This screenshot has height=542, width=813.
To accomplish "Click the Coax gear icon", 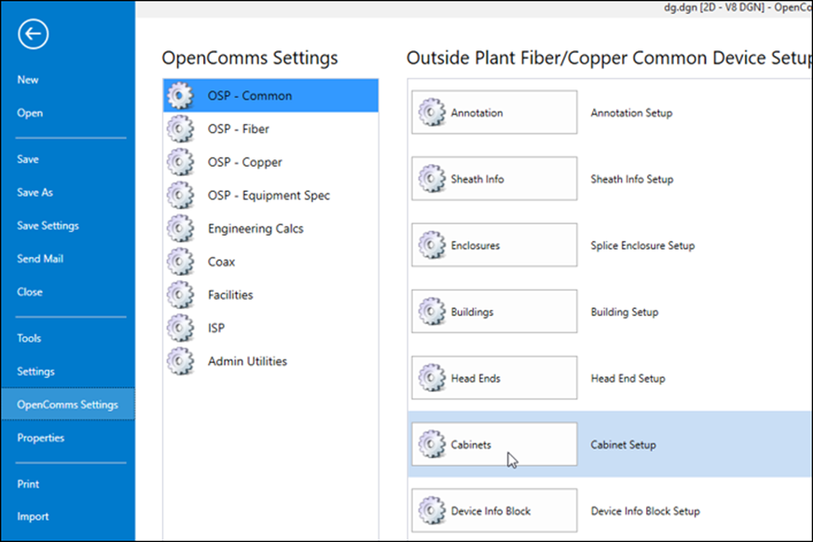I will (x=181, y=262).
